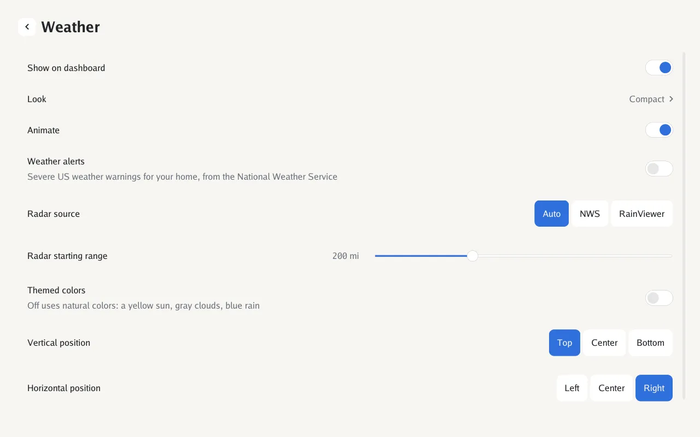
Task: Select the Auto radar source option
Action: (x=551, y=214)
